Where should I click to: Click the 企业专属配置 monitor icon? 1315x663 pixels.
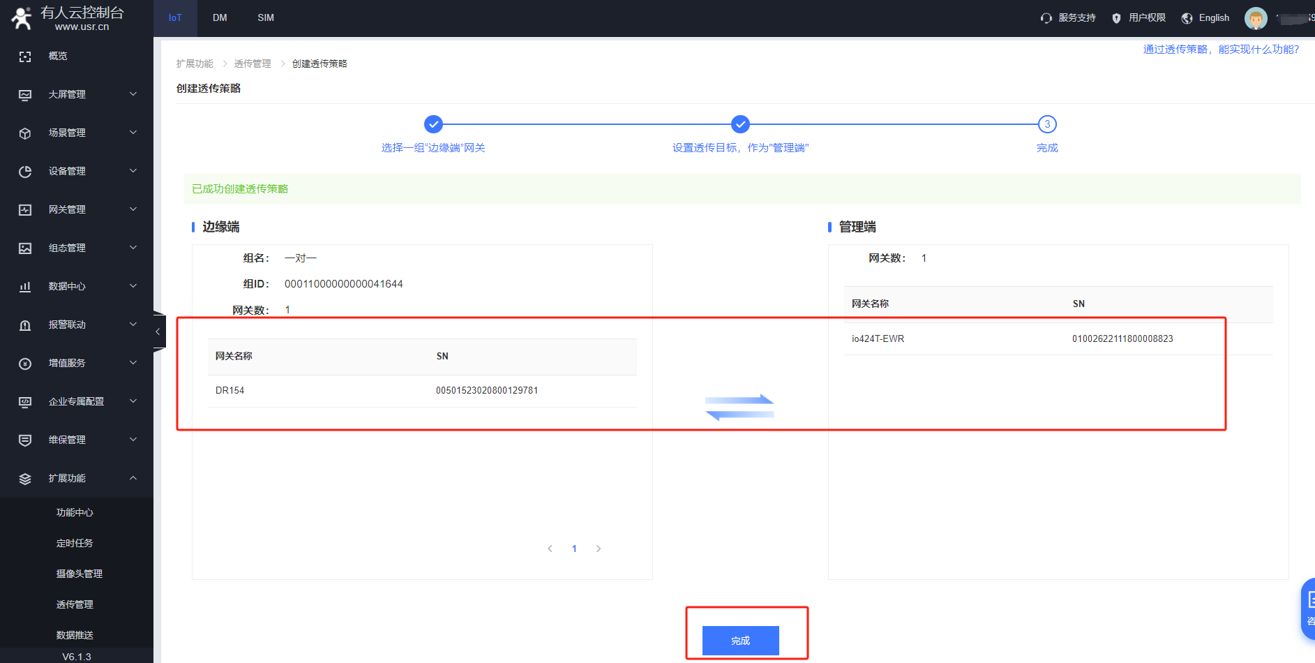tap(25, 402)
